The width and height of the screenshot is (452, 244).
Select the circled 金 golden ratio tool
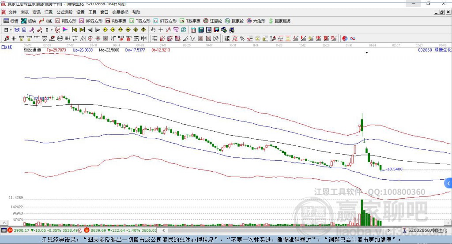(x=257, y=38)
